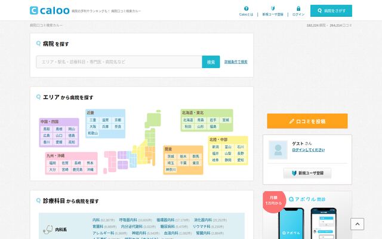
Task: Select 広島 prefecture
Action: 47,136
